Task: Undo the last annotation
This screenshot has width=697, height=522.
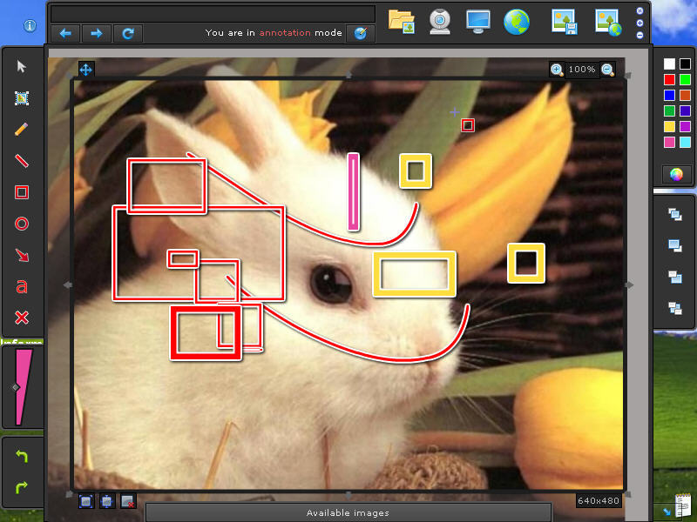Action: click(21, 455)
